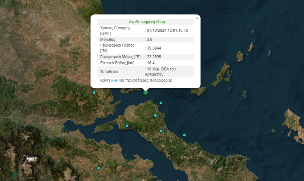Click the 'Γεωγραφικό Πλάτος [°N]' label
304x181 pixels.
pos(117,48)
